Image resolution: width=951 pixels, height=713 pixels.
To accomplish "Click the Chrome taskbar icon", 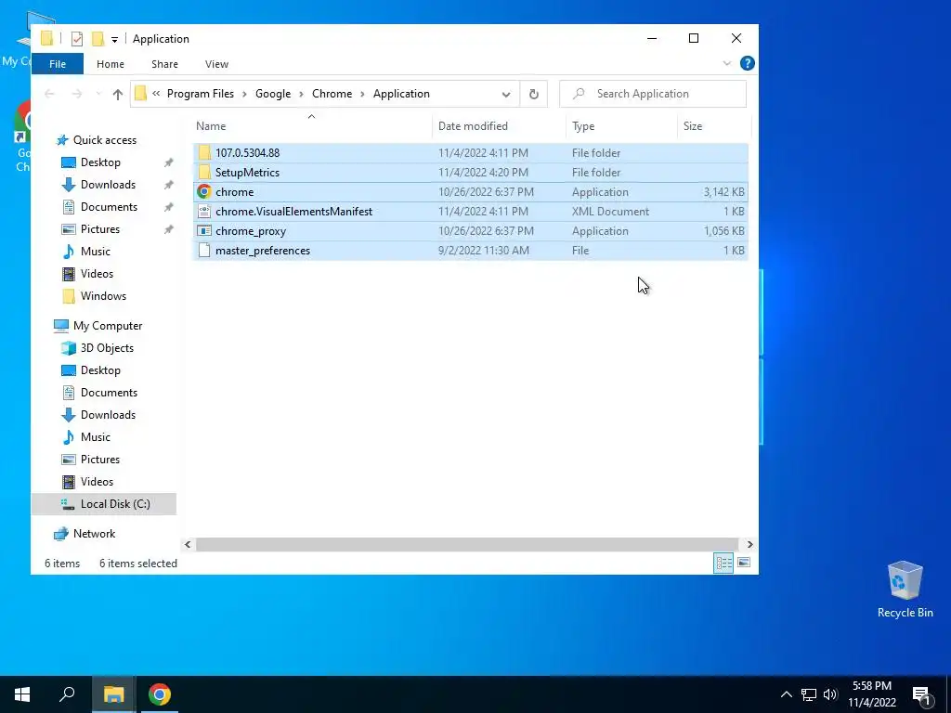I will 159,694.
